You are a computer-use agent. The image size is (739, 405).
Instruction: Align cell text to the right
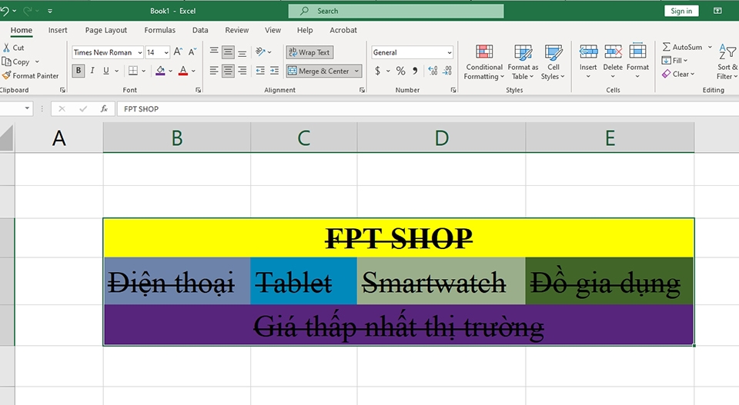click(x=242, y=71)
